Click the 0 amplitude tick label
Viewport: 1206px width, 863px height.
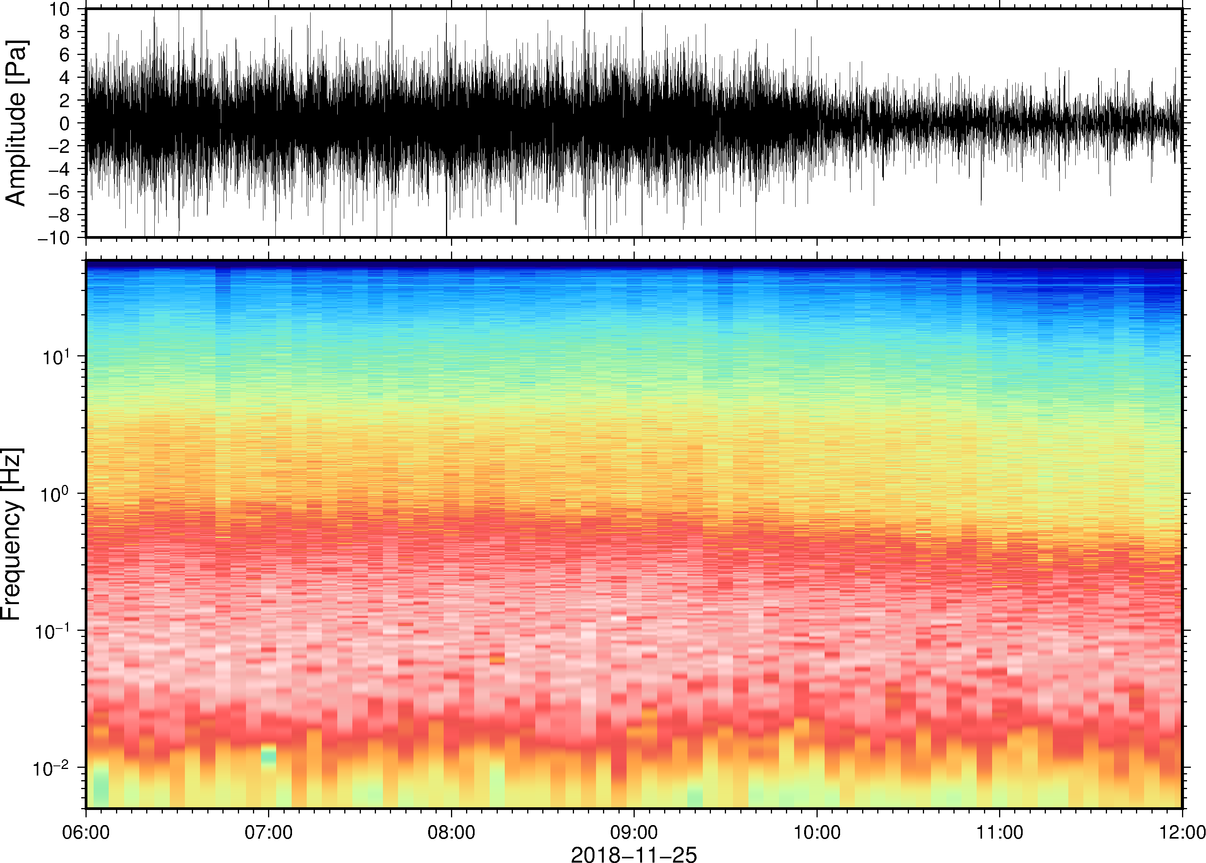64,123
